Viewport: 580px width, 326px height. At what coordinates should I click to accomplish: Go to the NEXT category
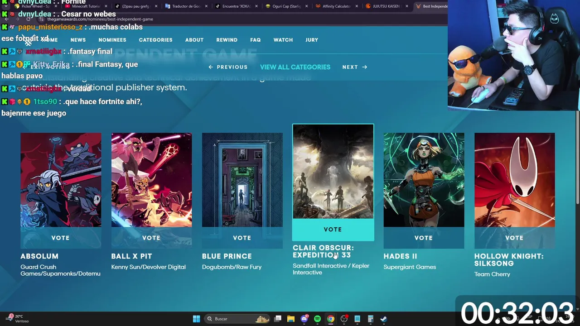click(x=355, y=67)
